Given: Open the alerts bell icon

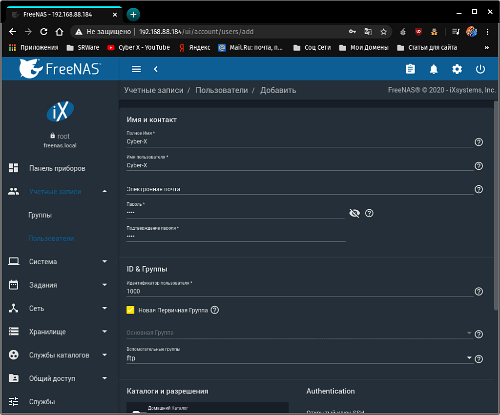Looking at the screenshot, I should click(x=434, y=69).
